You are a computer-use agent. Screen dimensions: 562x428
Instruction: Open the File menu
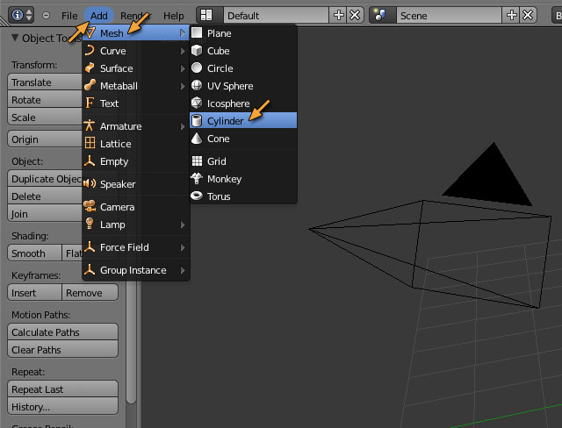(x=69, y=16)
